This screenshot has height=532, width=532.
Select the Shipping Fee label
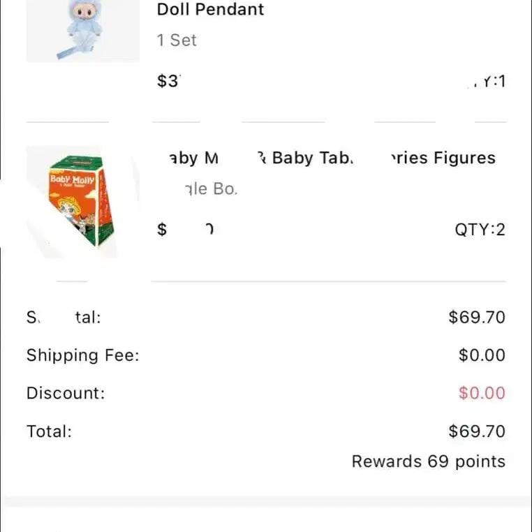click(83, 355)
